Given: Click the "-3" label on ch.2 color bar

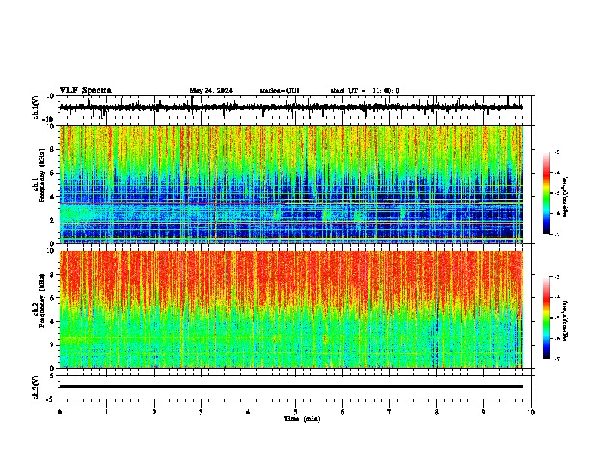Looking at the screenshot, I should click(x=556, y=277).
